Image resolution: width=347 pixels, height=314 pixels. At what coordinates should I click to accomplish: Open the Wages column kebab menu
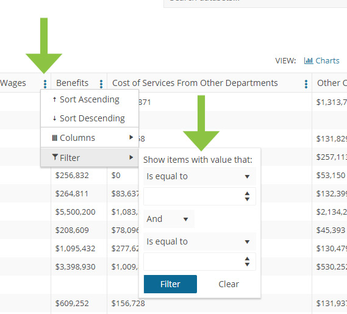click(x=45, y=84)
